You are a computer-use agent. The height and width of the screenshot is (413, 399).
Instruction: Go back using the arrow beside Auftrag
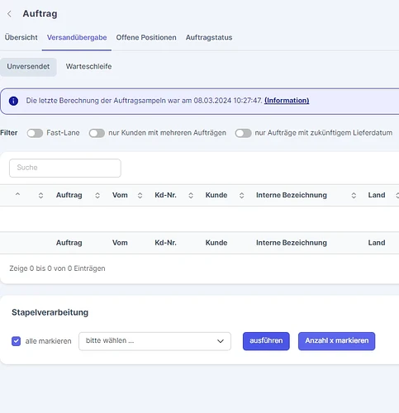pos(9,14)
